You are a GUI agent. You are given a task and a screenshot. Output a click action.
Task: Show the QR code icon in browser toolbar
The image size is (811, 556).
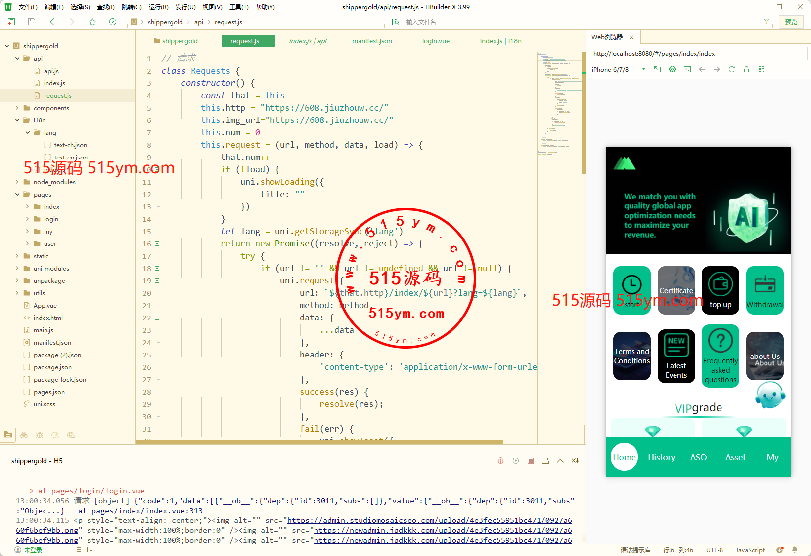tap(761, 69)
